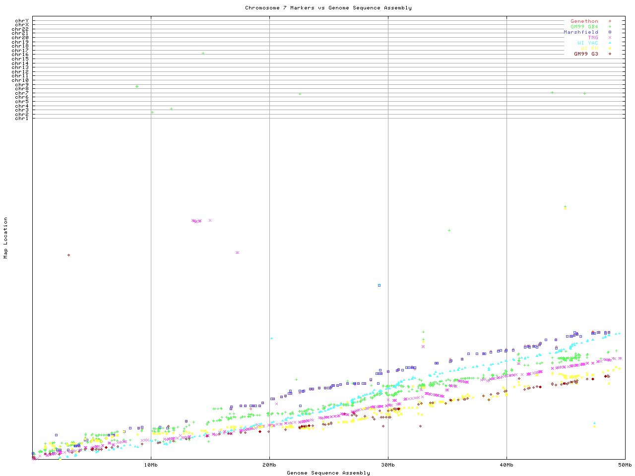Screen dimensions: 635x476
Task: Click the blue Marshfield outlier square near 29Mb
Action: pos(379,285)
